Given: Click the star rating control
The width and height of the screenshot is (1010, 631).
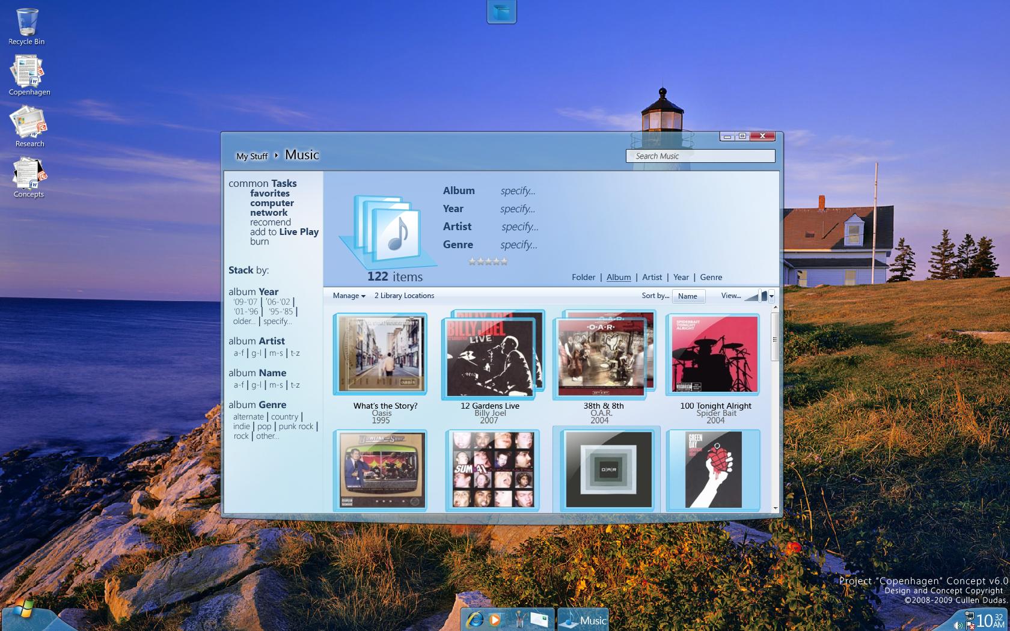Looking at the screenshot, I should pos(488,261).
